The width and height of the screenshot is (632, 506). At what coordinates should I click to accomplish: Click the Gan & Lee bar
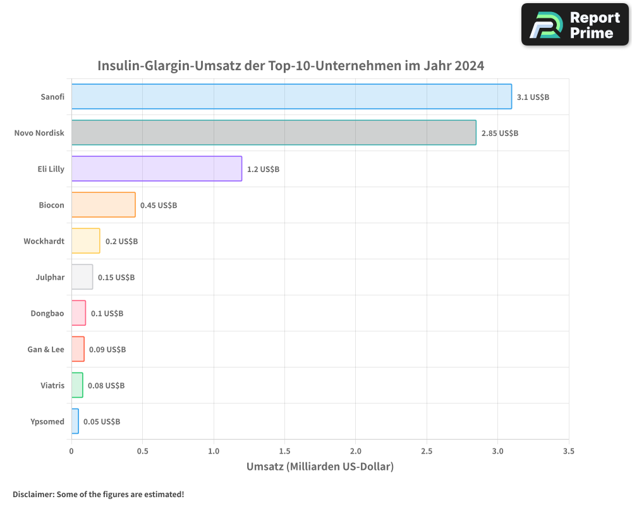[x=78, y=349]
